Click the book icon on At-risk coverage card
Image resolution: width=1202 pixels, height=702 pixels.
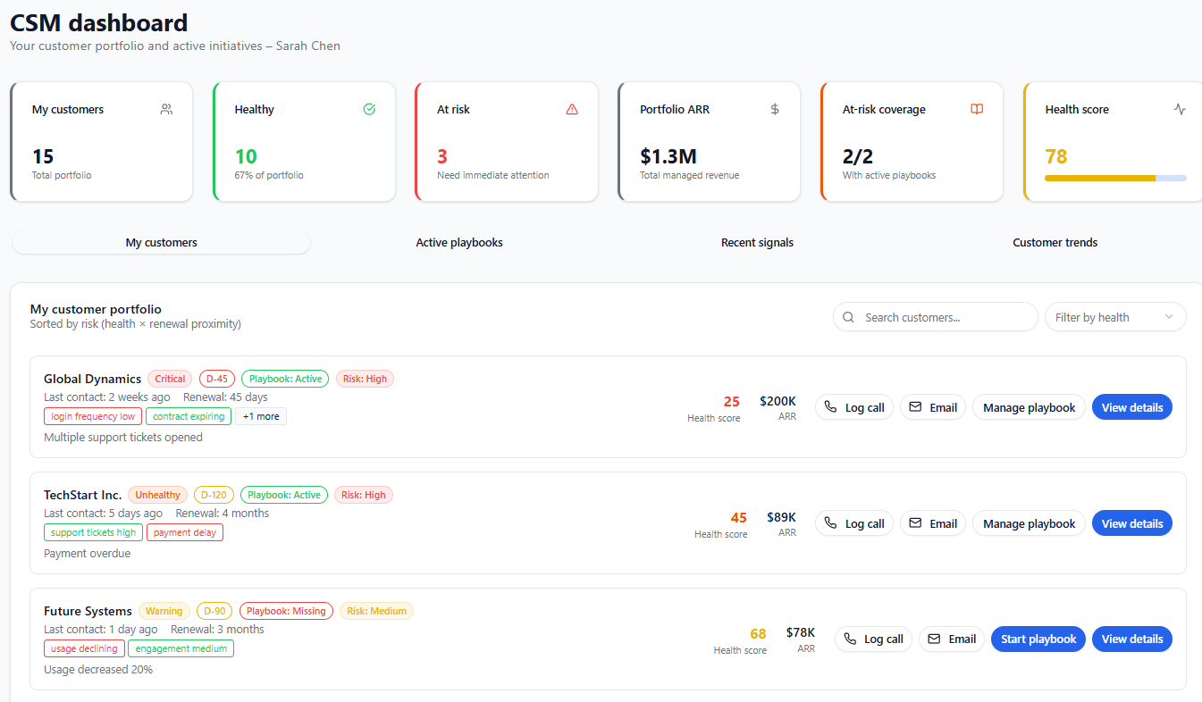pos(977,109)
